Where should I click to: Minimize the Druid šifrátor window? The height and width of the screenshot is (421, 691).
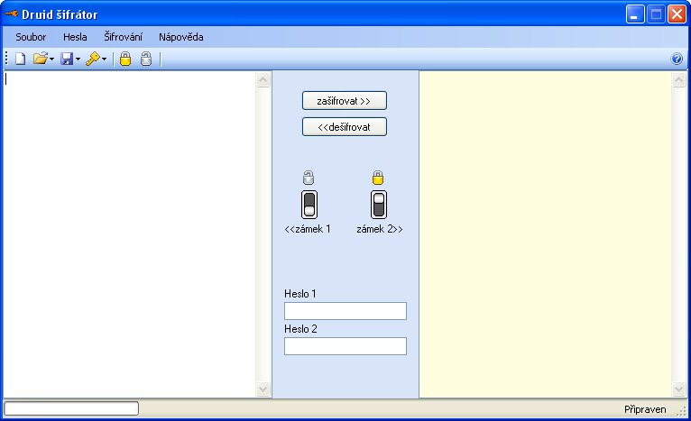coord(635,14)
